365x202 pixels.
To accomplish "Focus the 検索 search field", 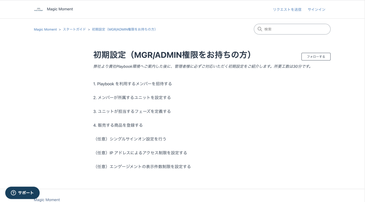I will (x=292, y=29).
